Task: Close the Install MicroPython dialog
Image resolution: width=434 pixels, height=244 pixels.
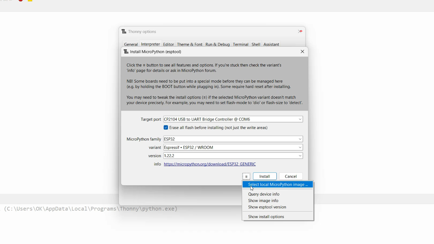Action: pyautogui.click(x=302, y=52)
